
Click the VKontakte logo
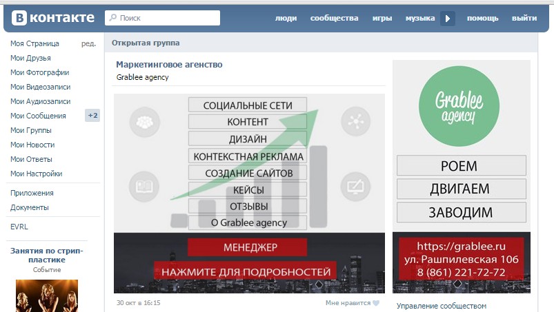[x=53, y=18]
